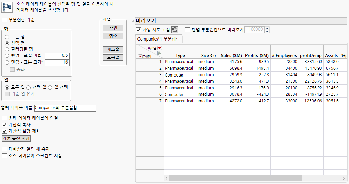The height and width of the screenshot is (184, 349).
Task: Select the 모든 행 radio button
Action: pos(7,37)
